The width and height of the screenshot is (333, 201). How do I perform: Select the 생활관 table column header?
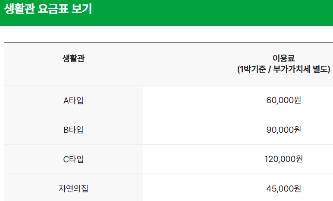click(x=73, y=58)
